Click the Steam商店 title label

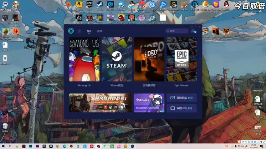(117, 85)
